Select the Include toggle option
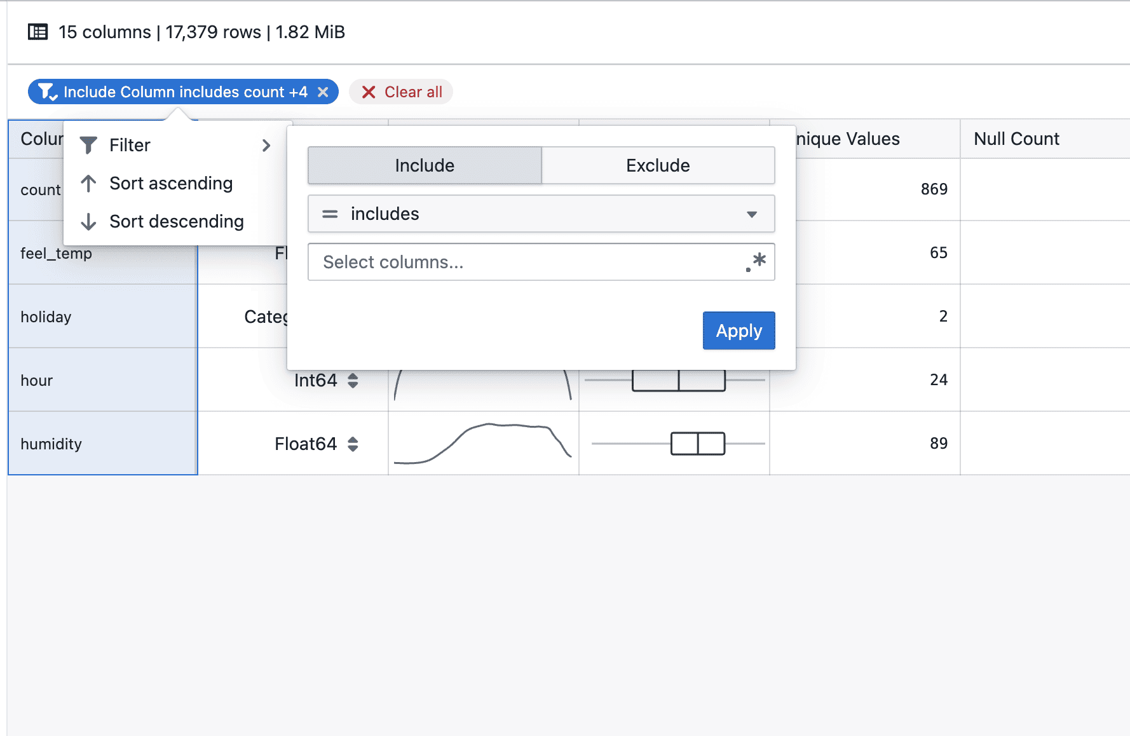This screenshot has height=736, width=1130. click(x=425, y=165)
